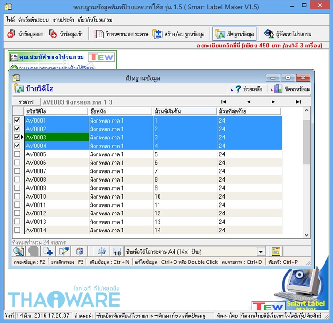Viewport: 333px width, 323px height.
Task: Select the AV0013 video code cell
Action: point(57,222)
